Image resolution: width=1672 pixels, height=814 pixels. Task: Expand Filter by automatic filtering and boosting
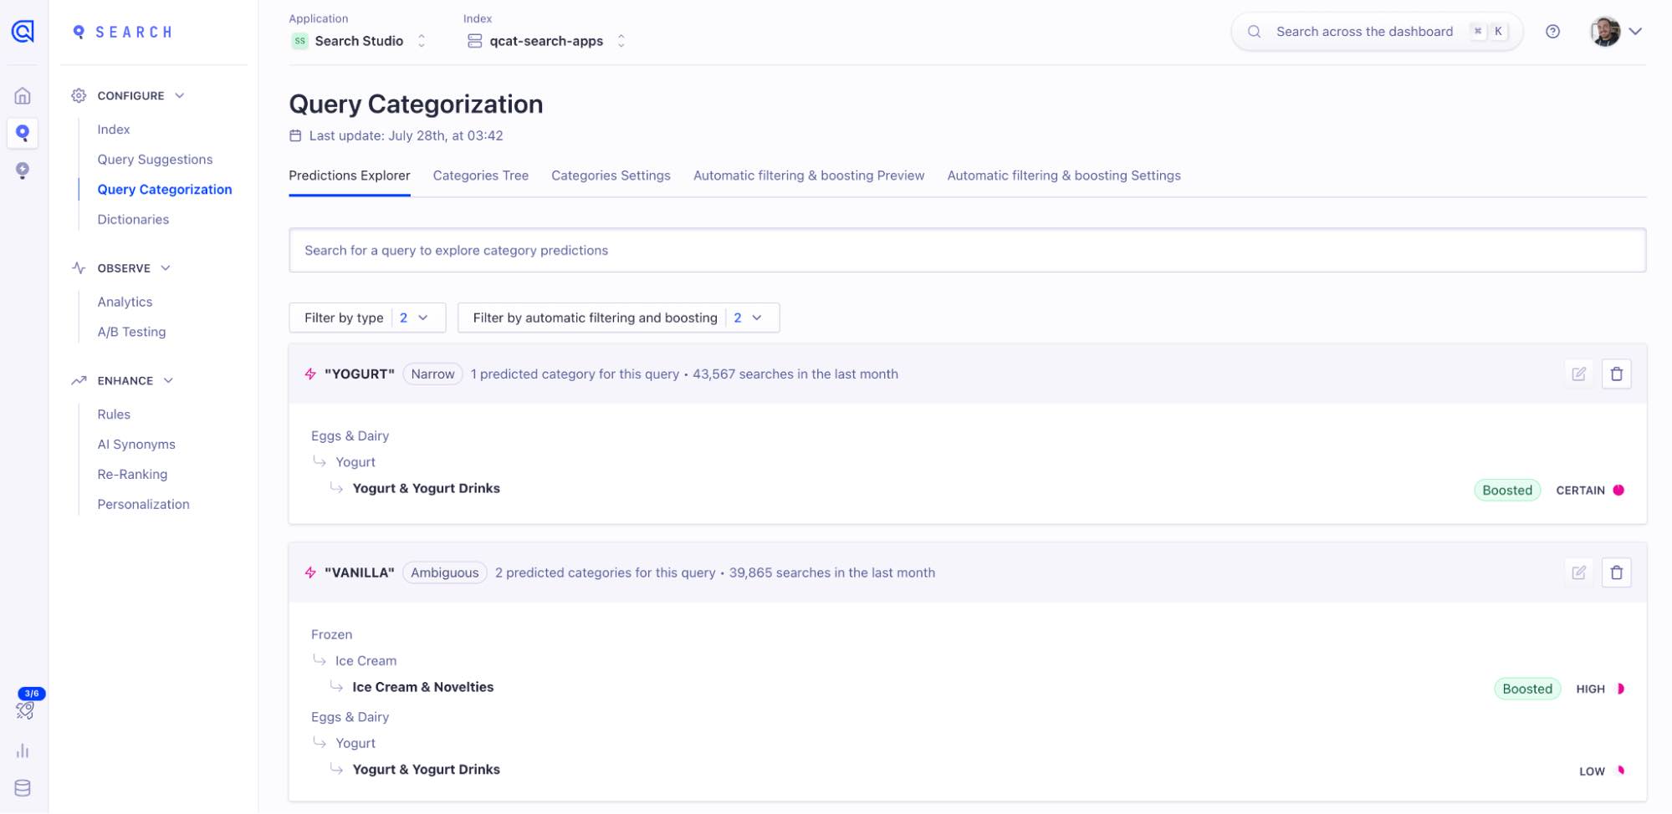(617, 318)
